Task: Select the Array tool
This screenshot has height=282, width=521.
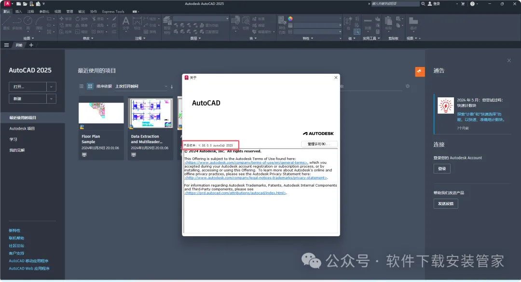Action: [98, 32]
